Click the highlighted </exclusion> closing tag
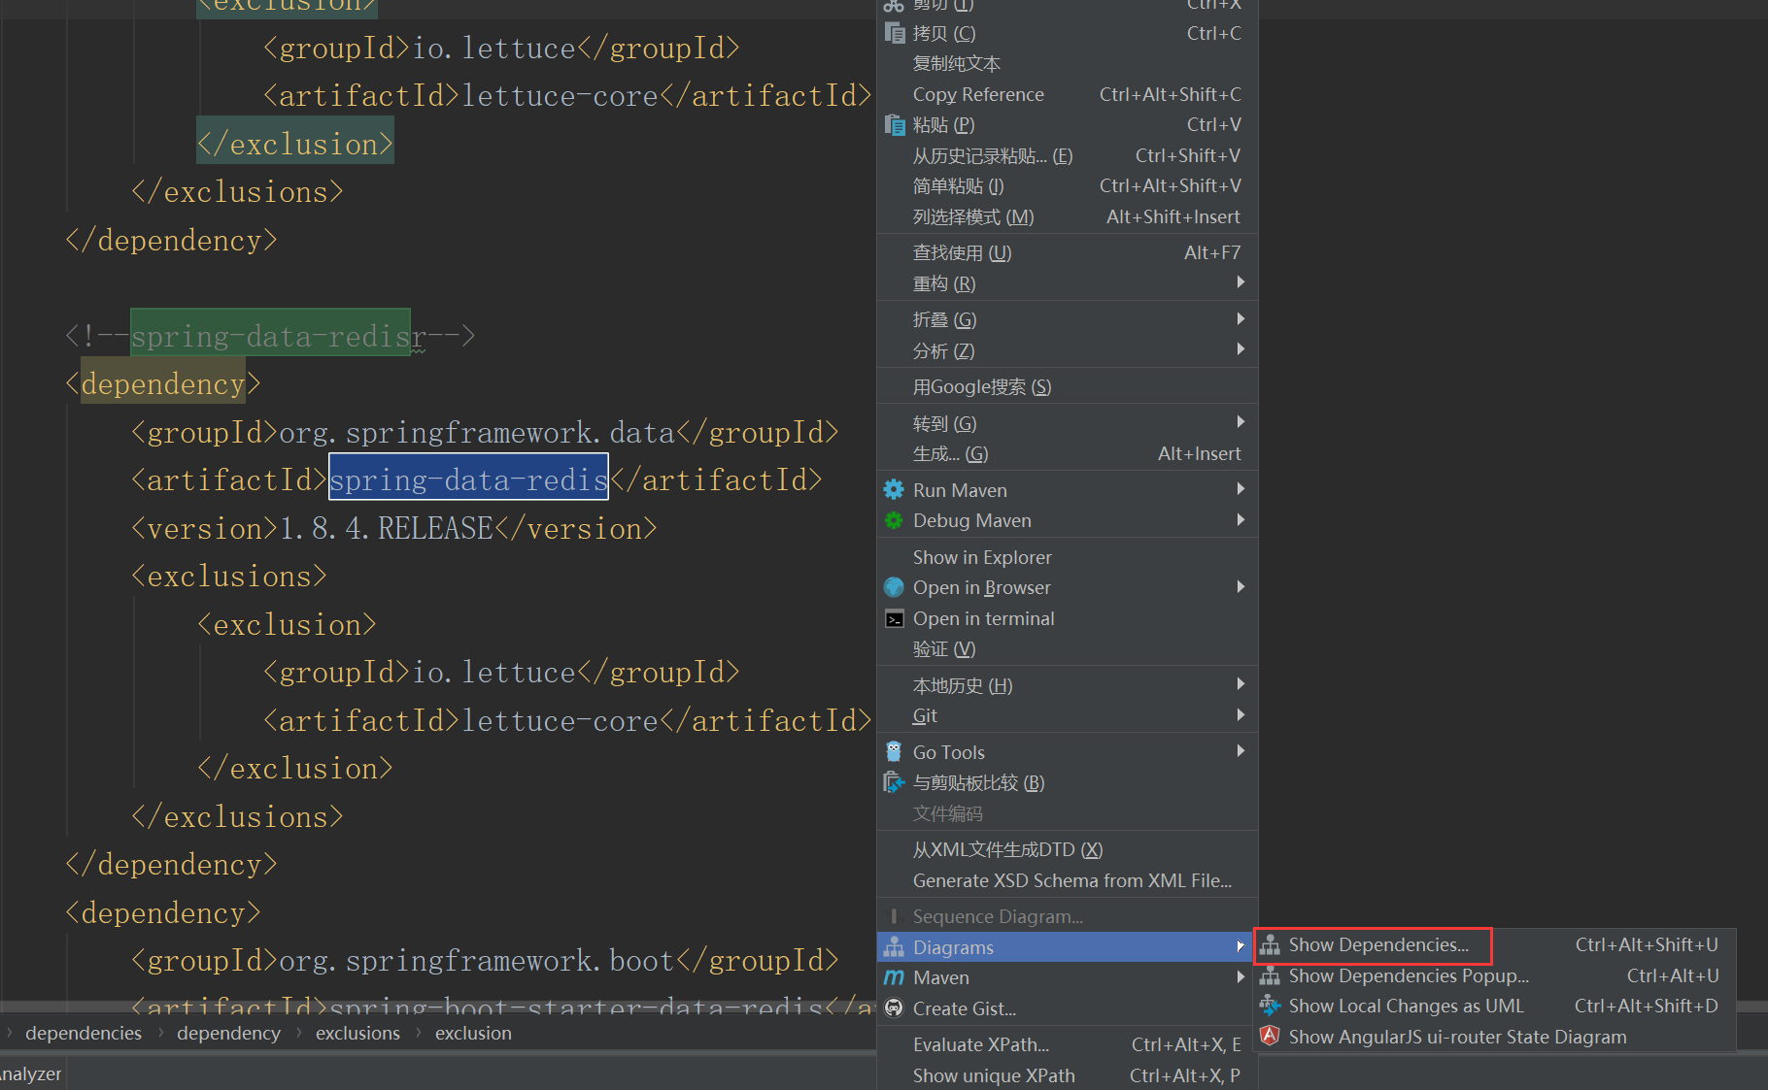 coord(295,144)
